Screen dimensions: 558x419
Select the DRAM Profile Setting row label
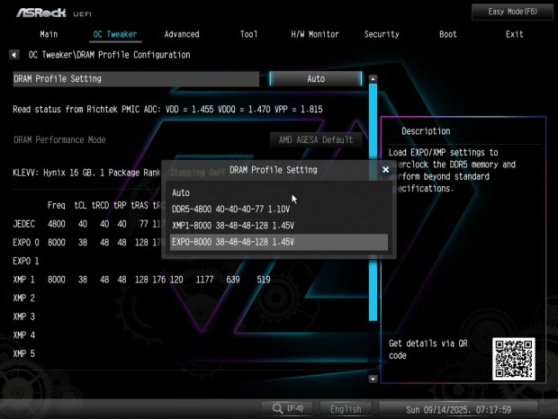[136, 78]
